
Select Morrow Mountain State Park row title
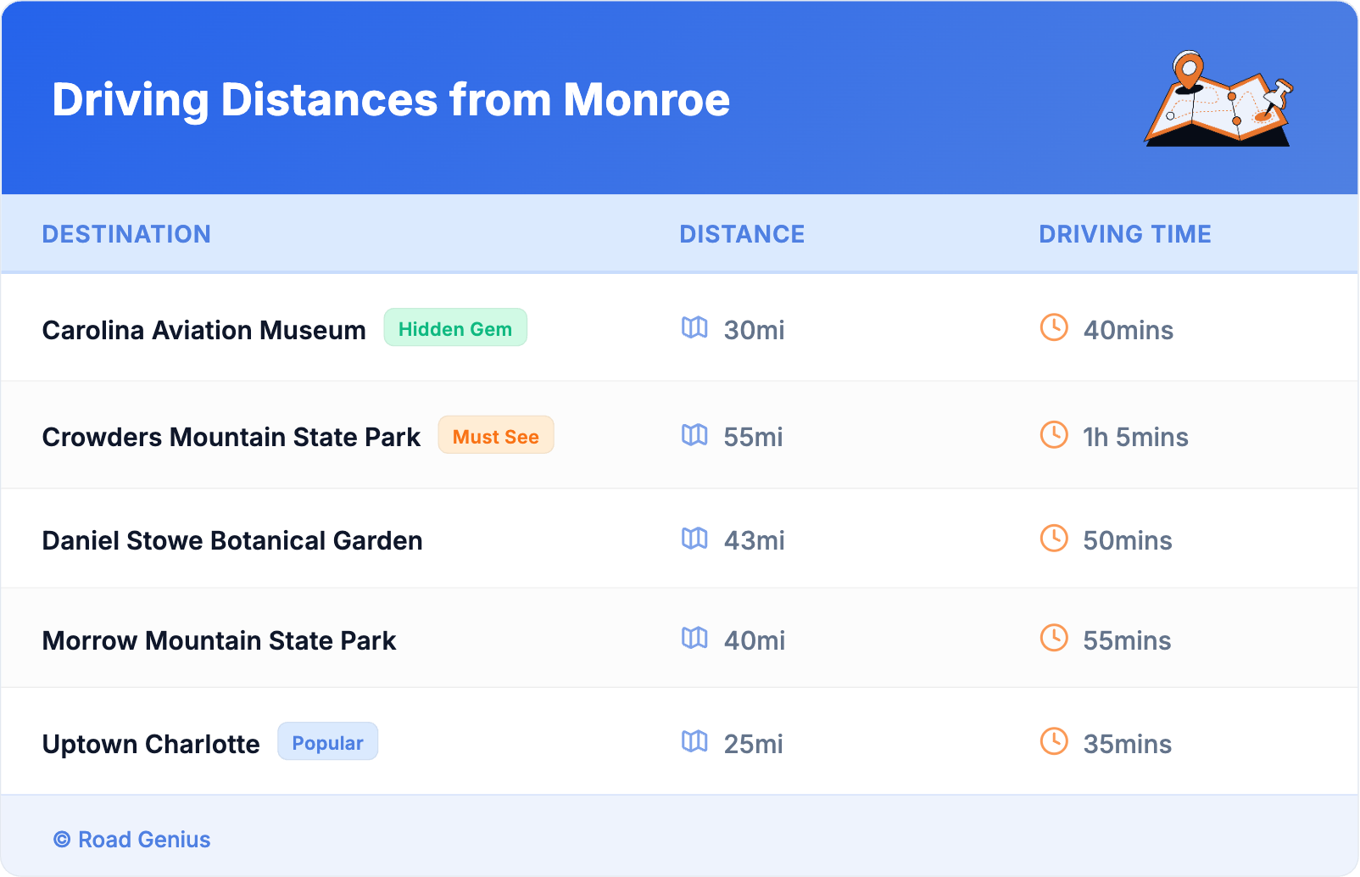[219, 640]
